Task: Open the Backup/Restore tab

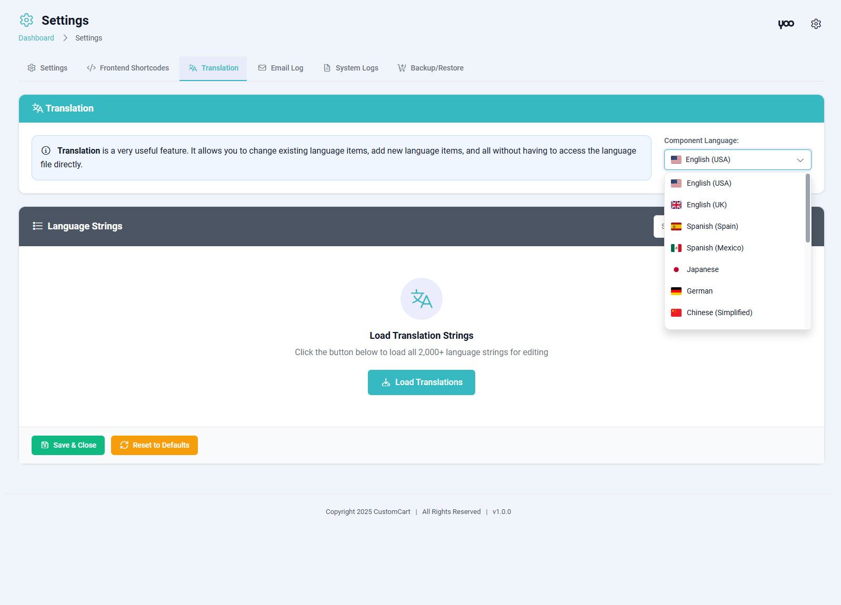Action: point(430,68)
